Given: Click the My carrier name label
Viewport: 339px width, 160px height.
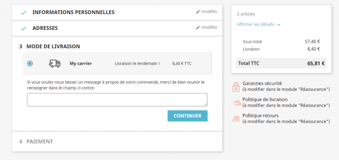Looking at the screenshot, I should [x=81, y=63].
